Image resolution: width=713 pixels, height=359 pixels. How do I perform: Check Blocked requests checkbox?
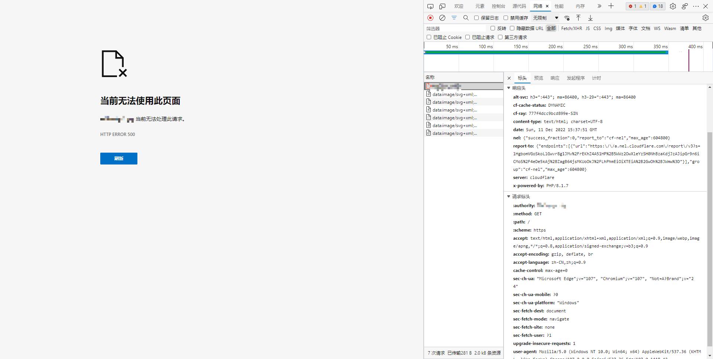pyautogui.click(x=468, y=37)
